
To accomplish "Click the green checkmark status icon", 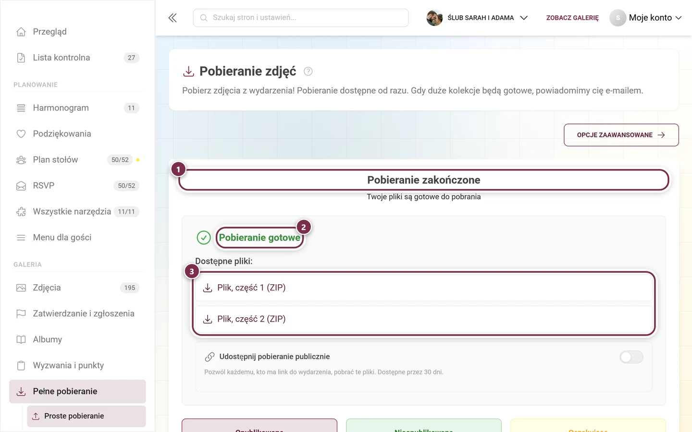I will point(204,238).
